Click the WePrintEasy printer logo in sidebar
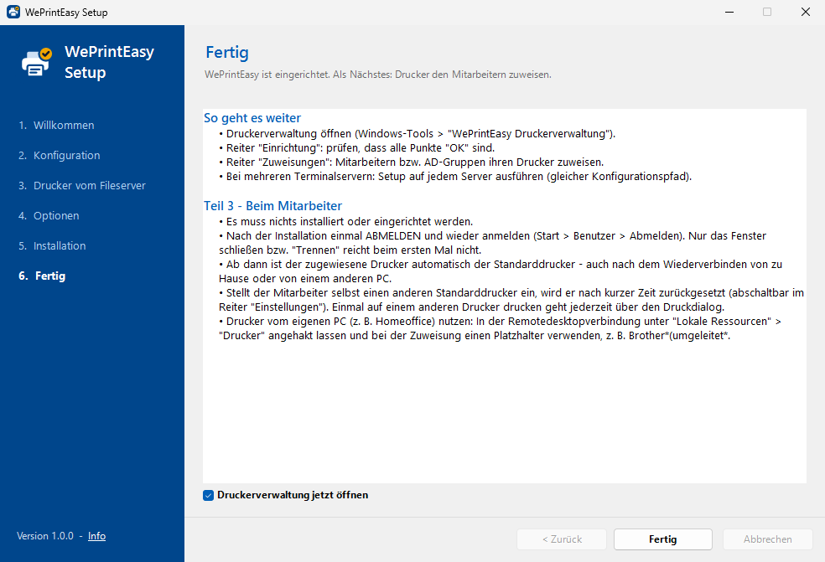 pos(36,62)
